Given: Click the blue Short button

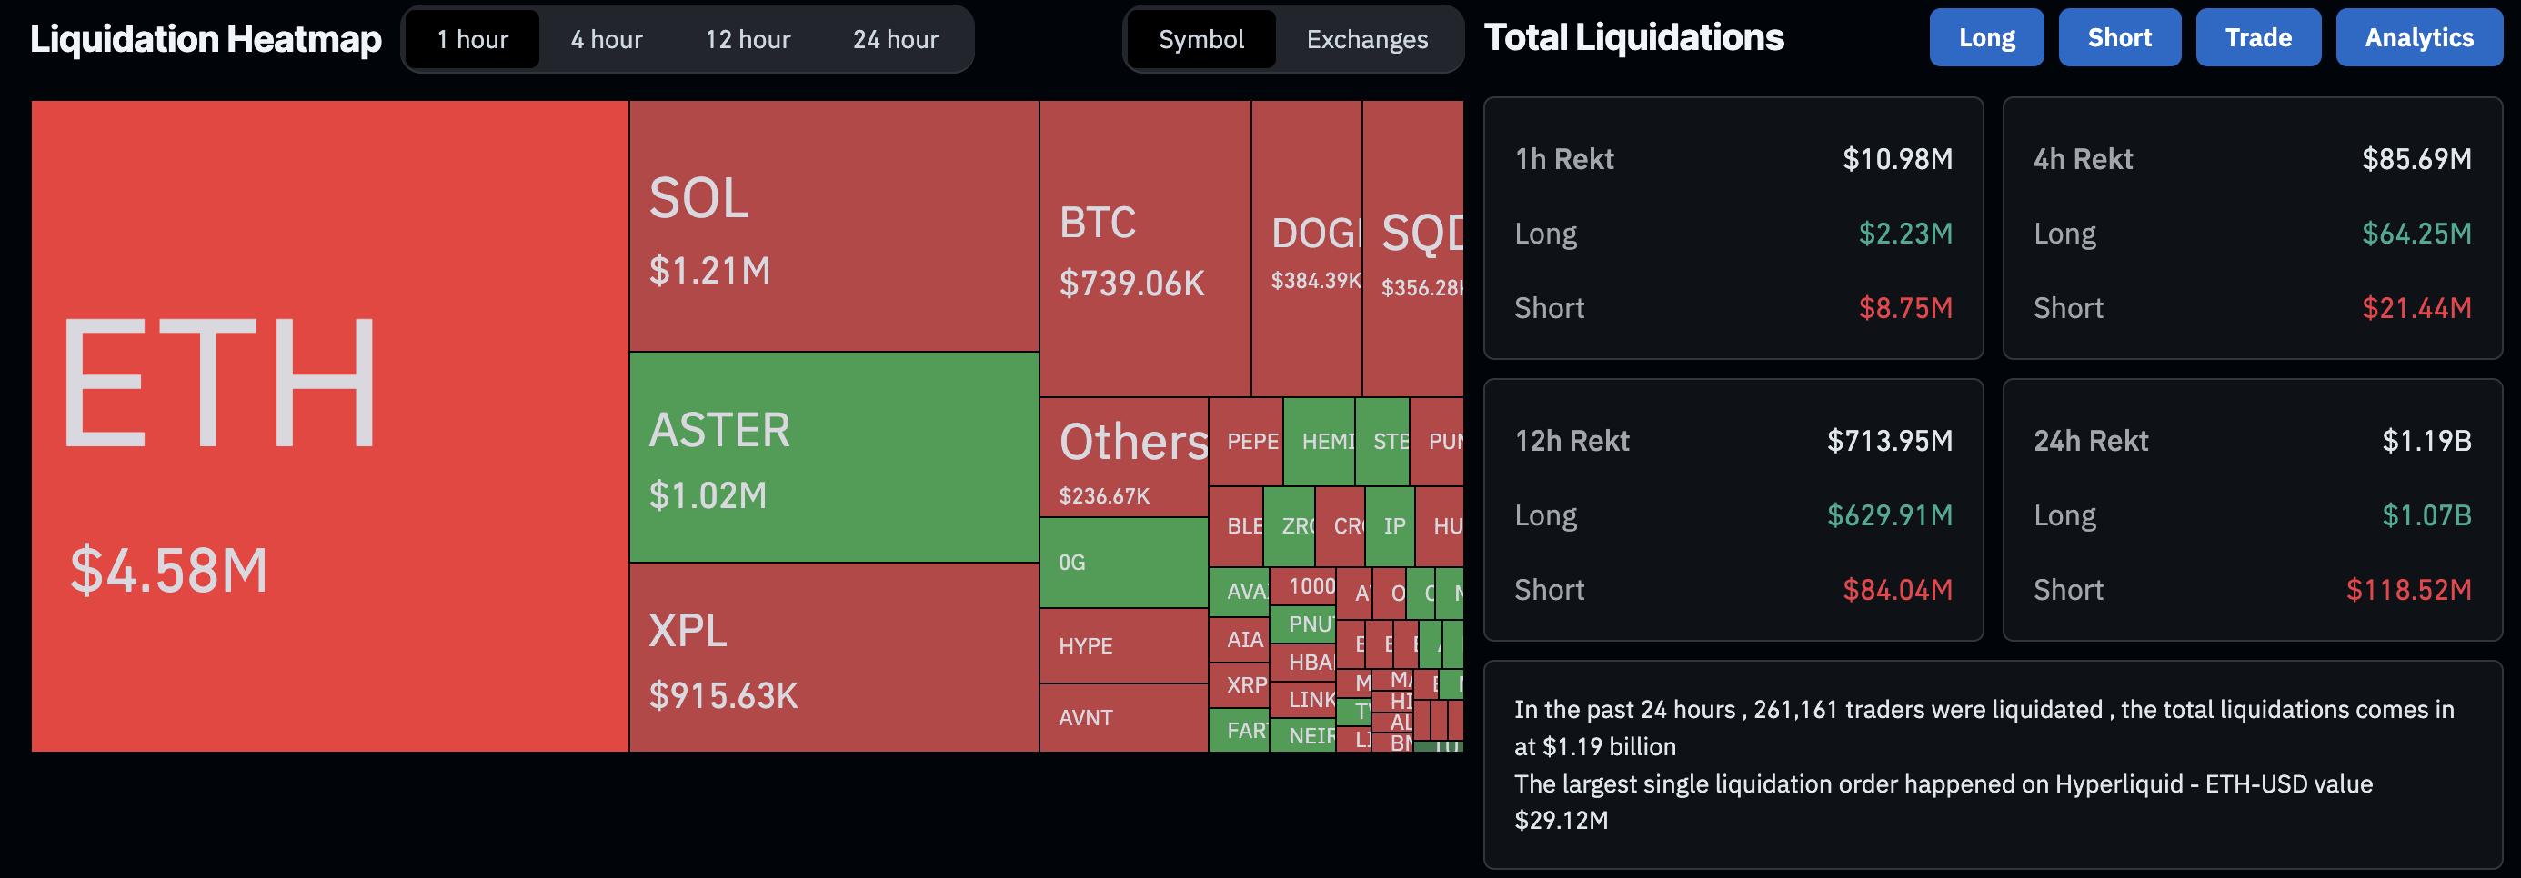Looking at the screenshot, I should pyautogui.click(x=2119, y=37).
